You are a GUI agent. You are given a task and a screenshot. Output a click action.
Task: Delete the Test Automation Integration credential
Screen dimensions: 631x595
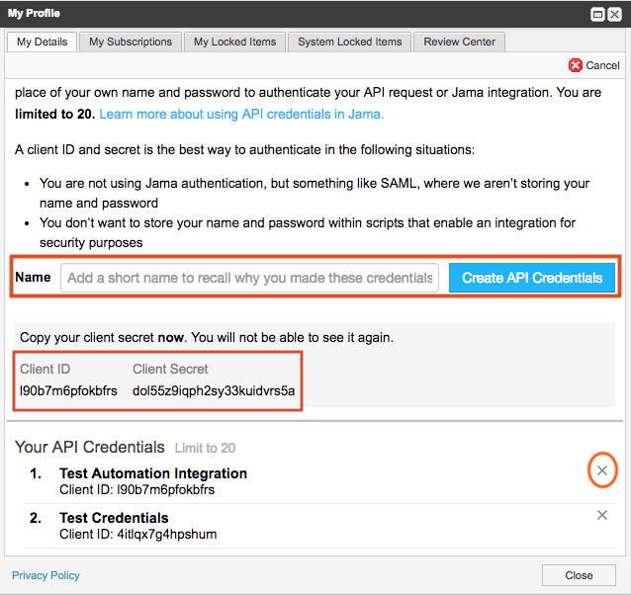pyautogui.click(x=602, y=469)
